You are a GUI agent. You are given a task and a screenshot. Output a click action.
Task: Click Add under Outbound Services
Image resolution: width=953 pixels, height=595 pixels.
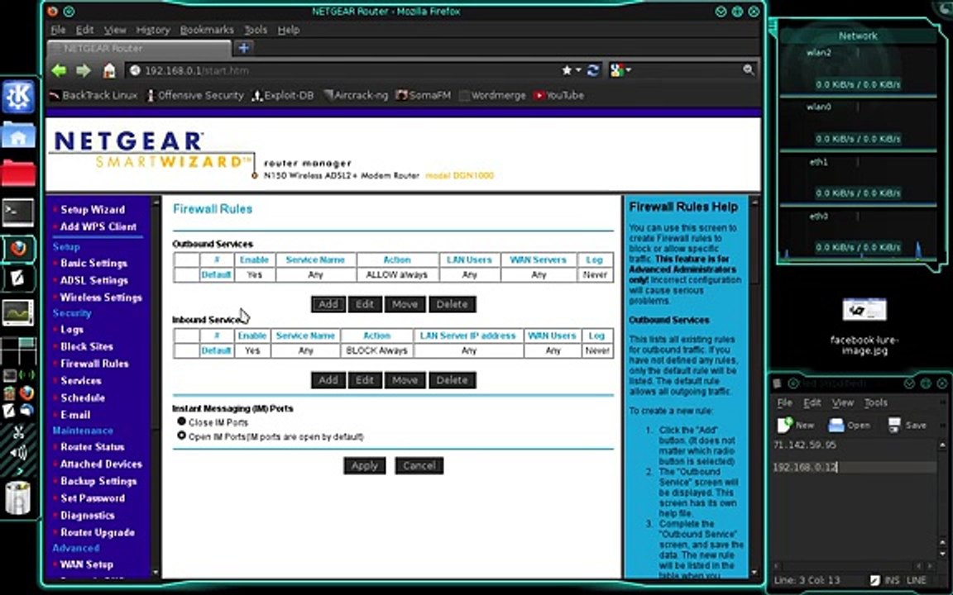[x=328, y=304]
